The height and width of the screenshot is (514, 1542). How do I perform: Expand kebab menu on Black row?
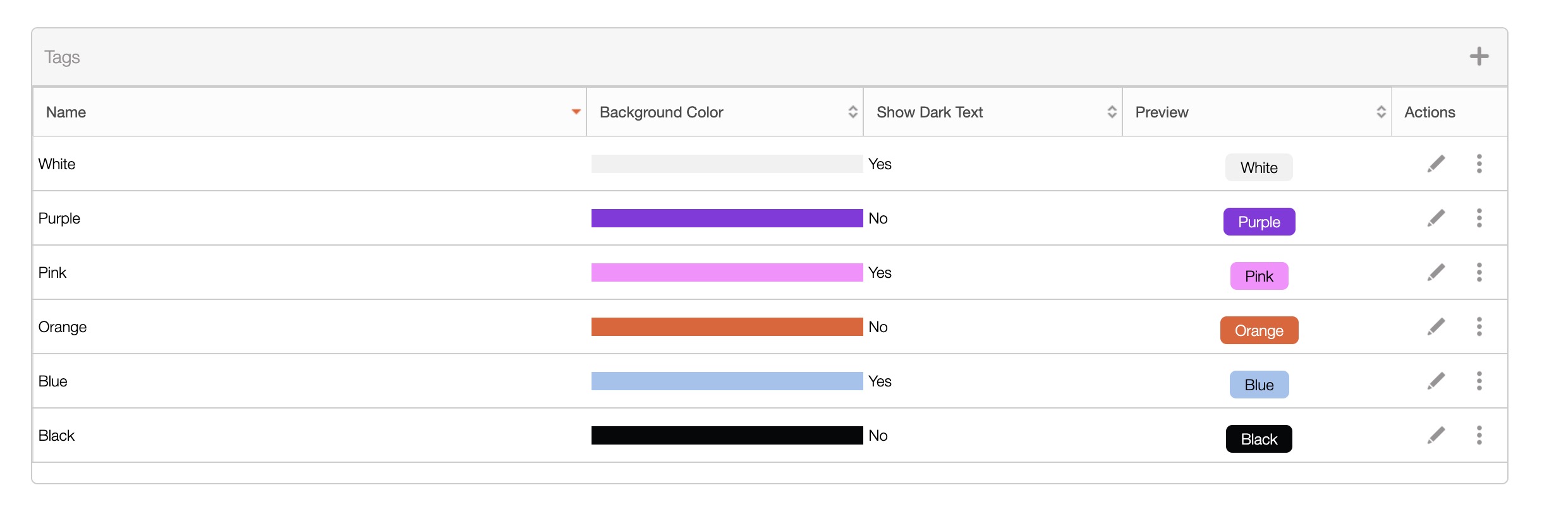[1479, 436]
